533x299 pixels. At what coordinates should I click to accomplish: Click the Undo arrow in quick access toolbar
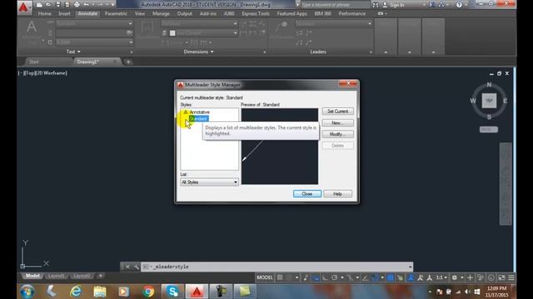click(87, 5)
